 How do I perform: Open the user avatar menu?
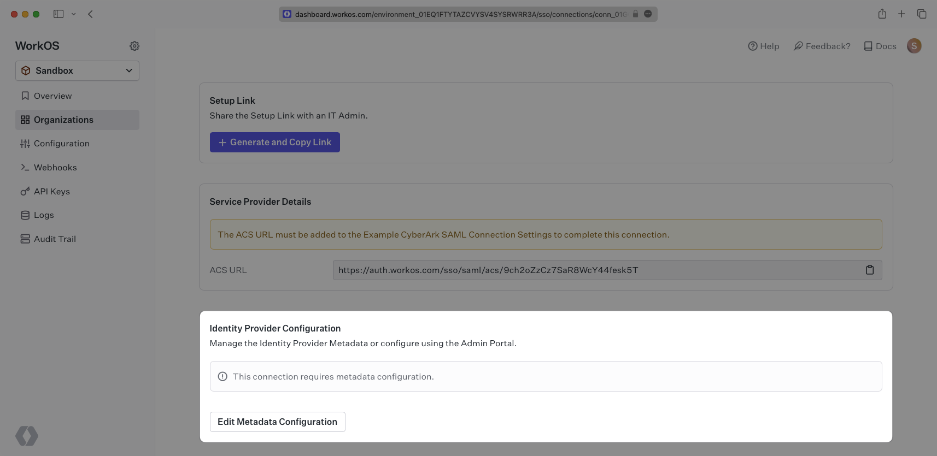(x=914, y=46)
